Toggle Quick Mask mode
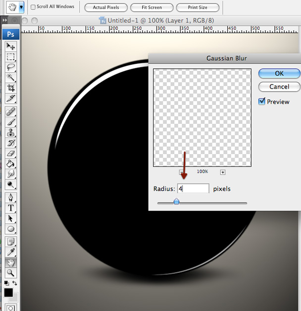Screen dimensions: 301x311 tap(10, 308)
